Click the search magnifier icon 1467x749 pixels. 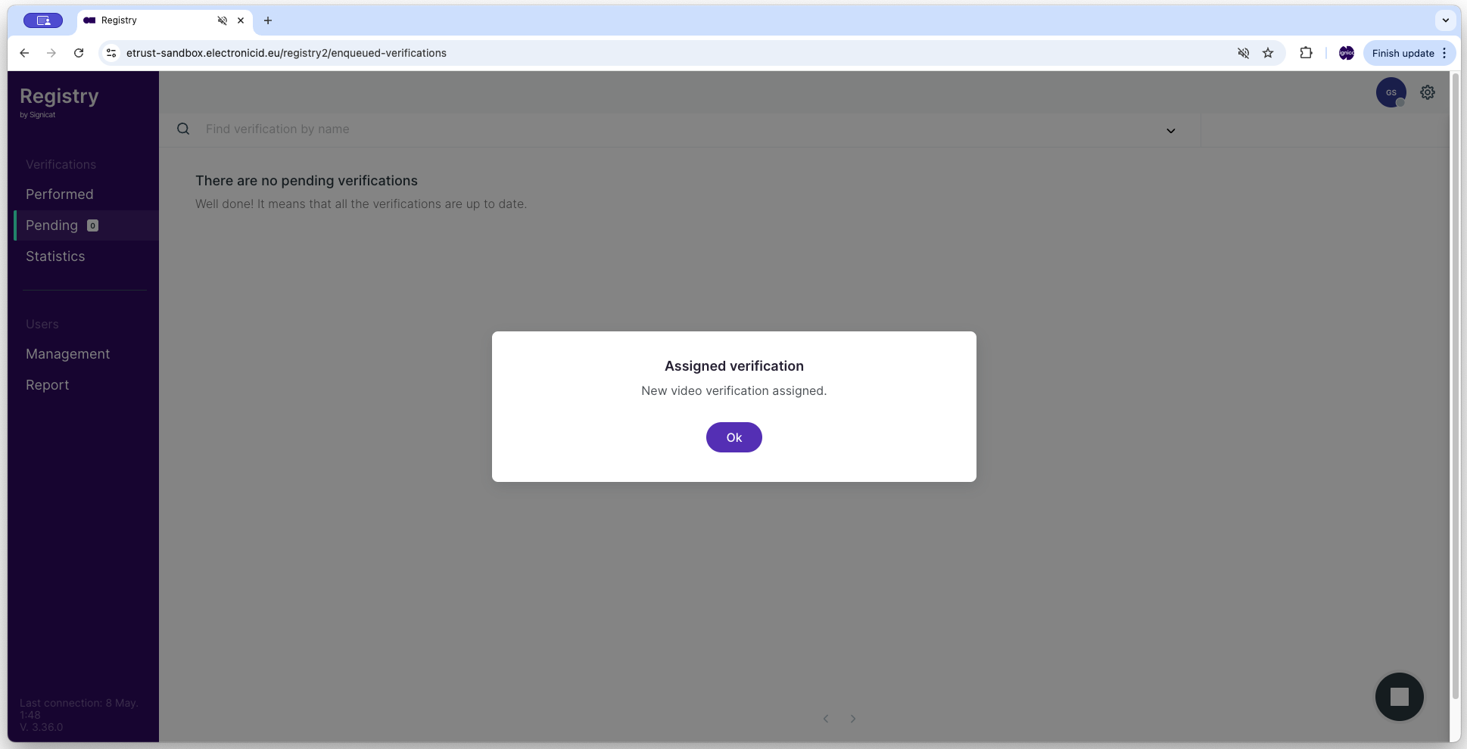(x=183, y=129)
